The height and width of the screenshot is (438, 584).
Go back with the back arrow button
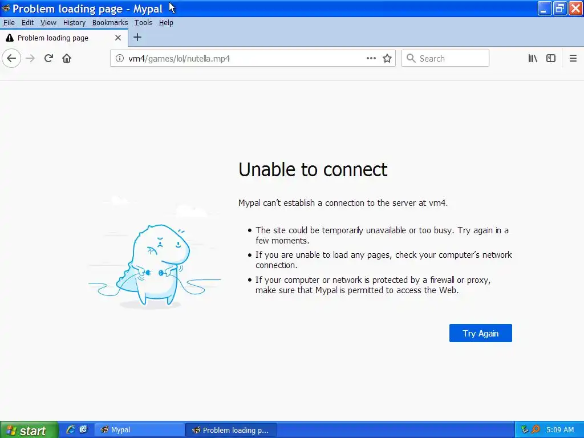(x=11, y=59)
